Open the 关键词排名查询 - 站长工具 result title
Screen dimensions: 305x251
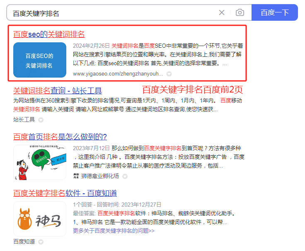pyautogui.click(x=58, y=90)
